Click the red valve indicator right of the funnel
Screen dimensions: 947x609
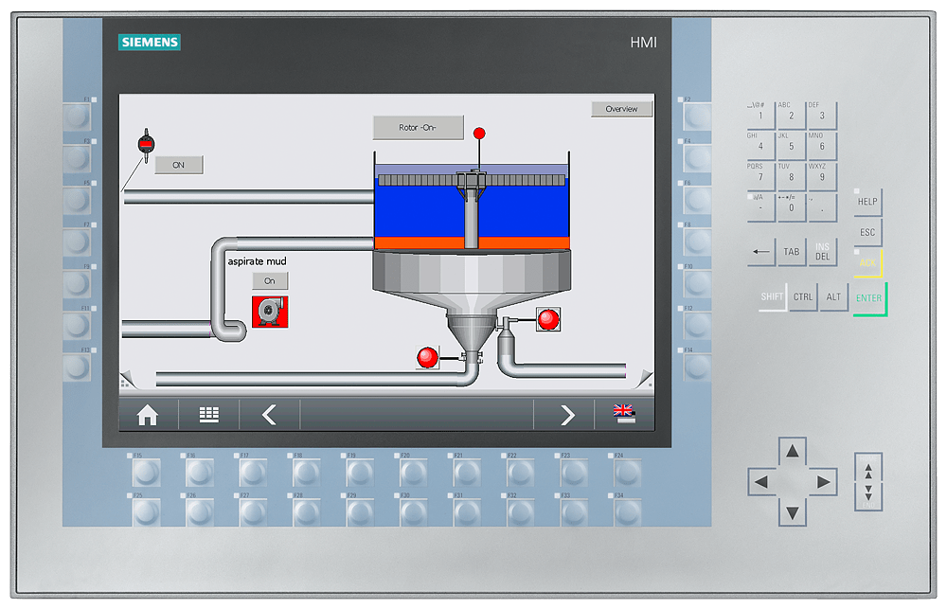[547, 319]
